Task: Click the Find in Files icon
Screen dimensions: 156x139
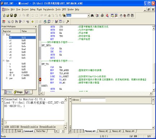Action: [64, 15]
